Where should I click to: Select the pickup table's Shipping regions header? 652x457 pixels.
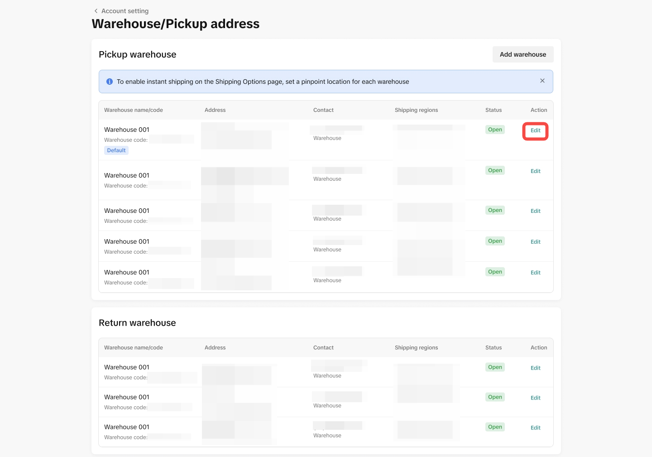pyautogui.click(x=416, y=110)
